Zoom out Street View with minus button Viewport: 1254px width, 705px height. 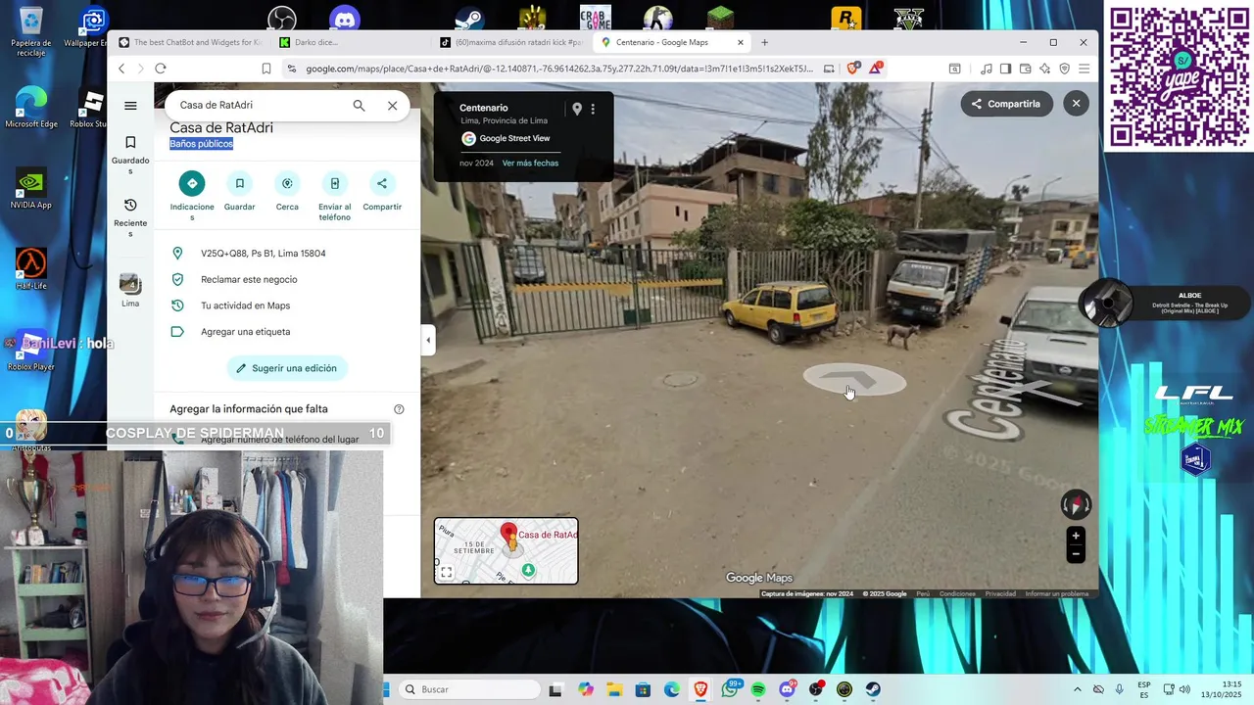[x=1076, y=554]
